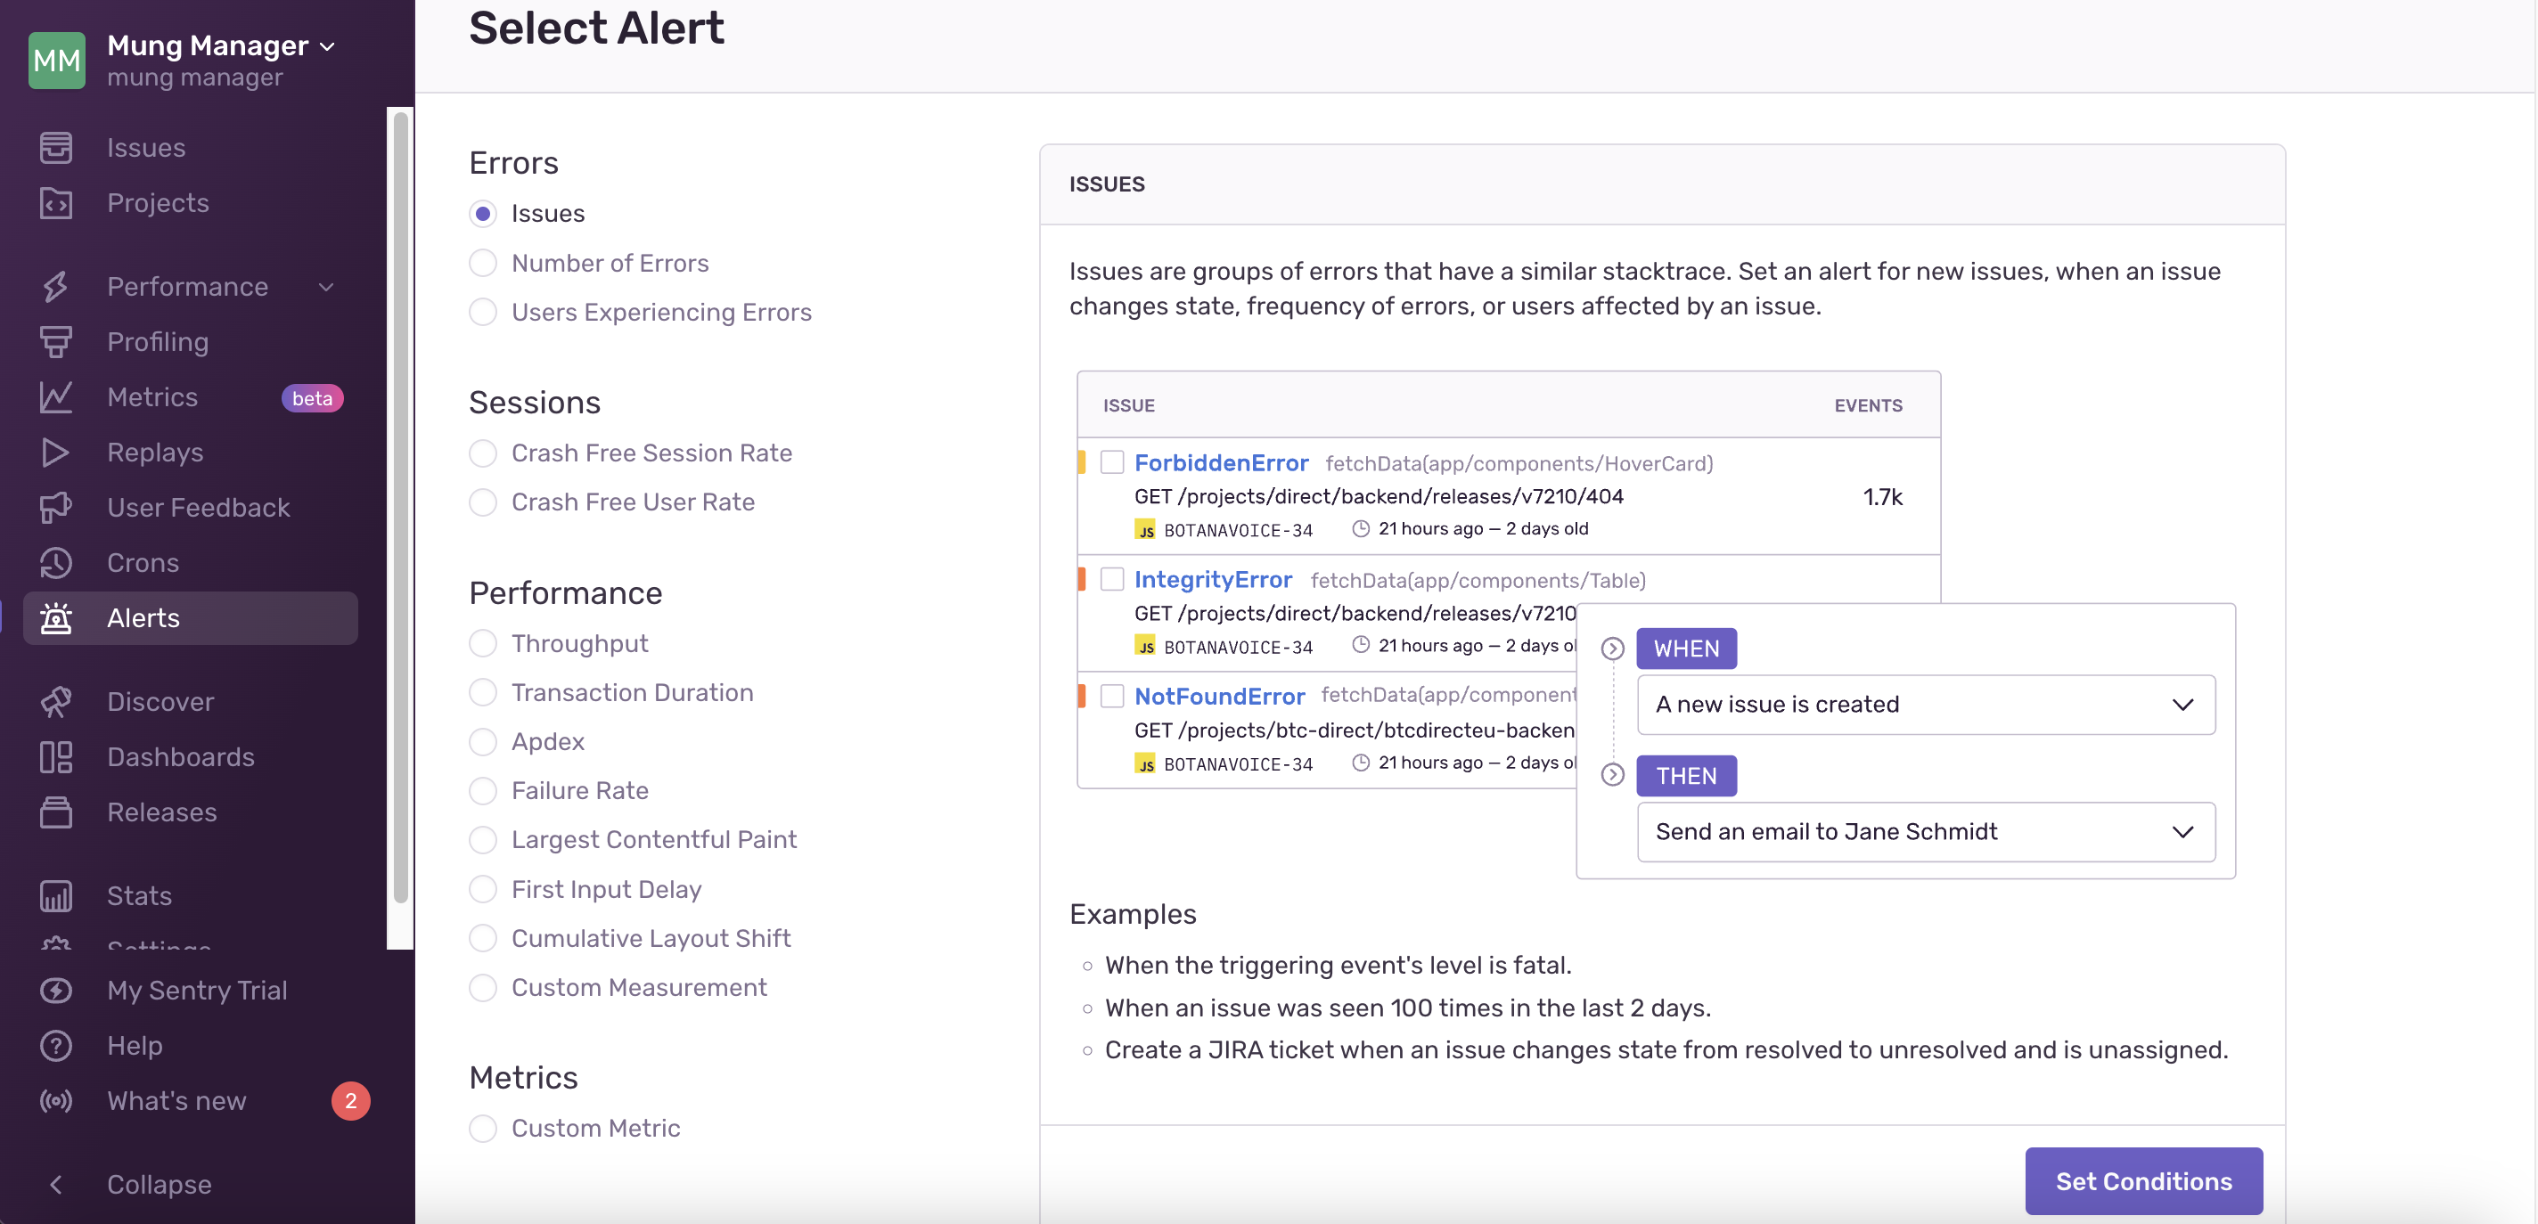The height and width of the screenshot is (1224, 2538).
Task: Open Replays using the play icon
Action: [x=56, y=452]
